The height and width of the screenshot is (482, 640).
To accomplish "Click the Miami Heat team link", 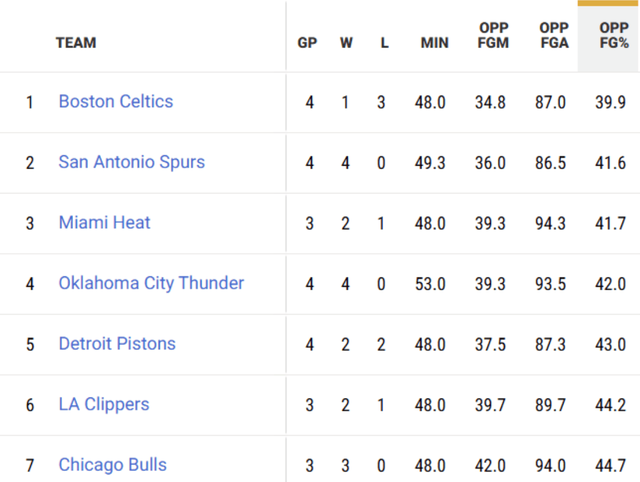I will pos(104,222).
